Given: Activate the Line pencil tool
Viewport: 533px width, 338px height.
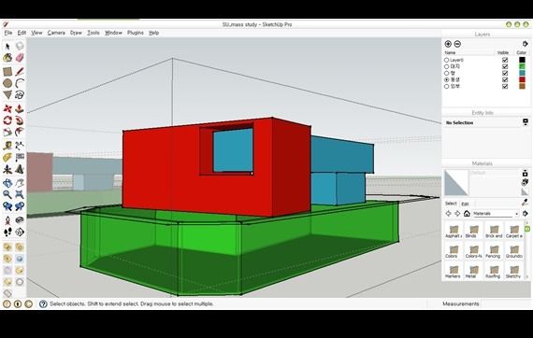Looking at the screenshot, I should (x=20, y=71).
